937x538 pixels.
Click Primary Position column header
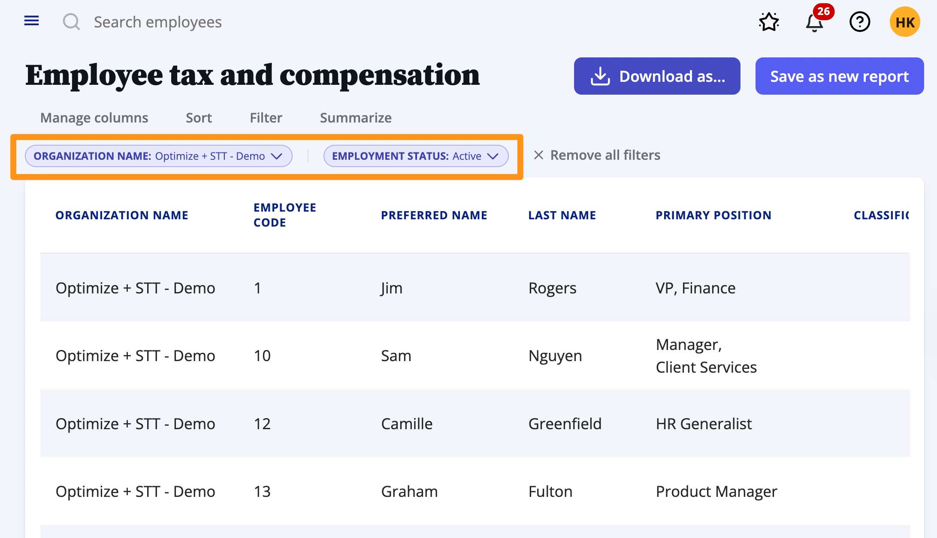(x=713, y=215)
